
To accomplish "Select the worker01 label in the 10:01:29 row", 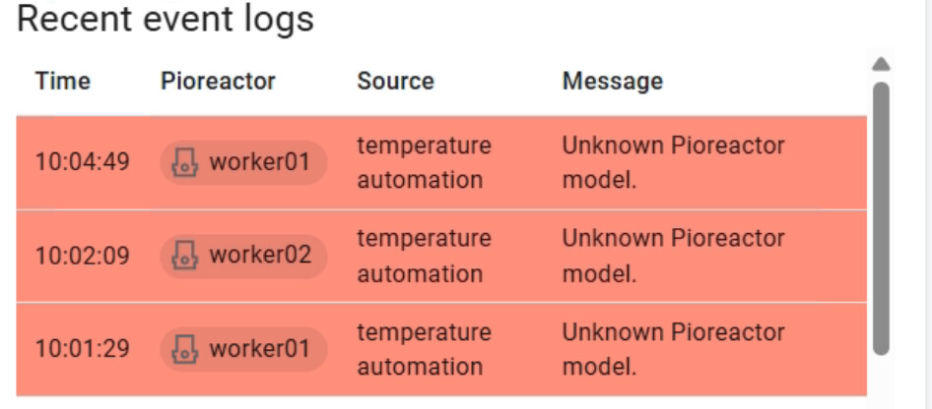I will 259,348.
